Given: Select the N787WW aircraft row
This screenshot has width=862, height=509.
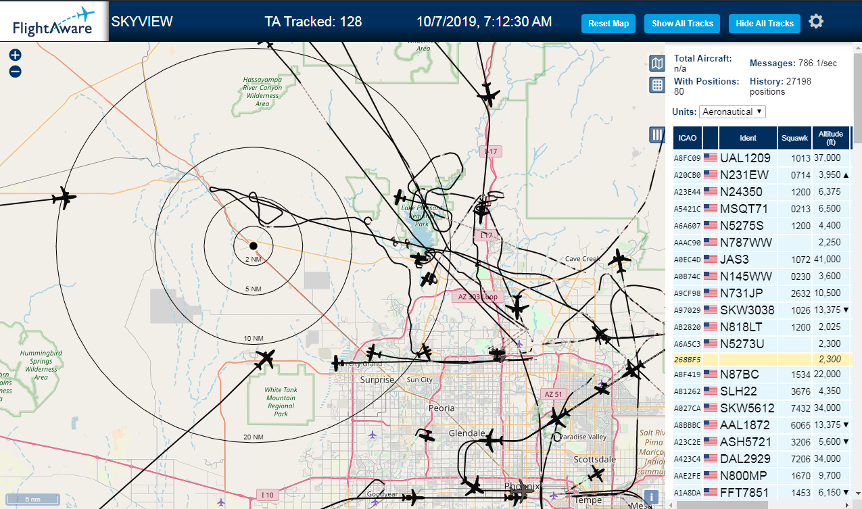Looking at the screenshot, I should (x=763, y=243).
